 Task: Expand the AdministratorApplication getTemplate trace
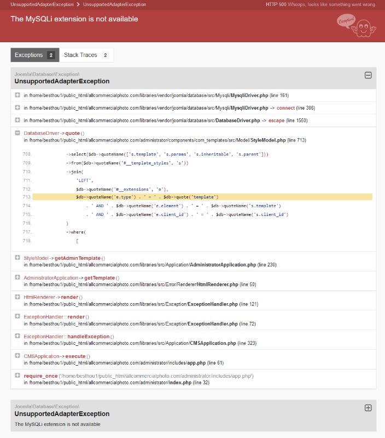click(17, 277)
